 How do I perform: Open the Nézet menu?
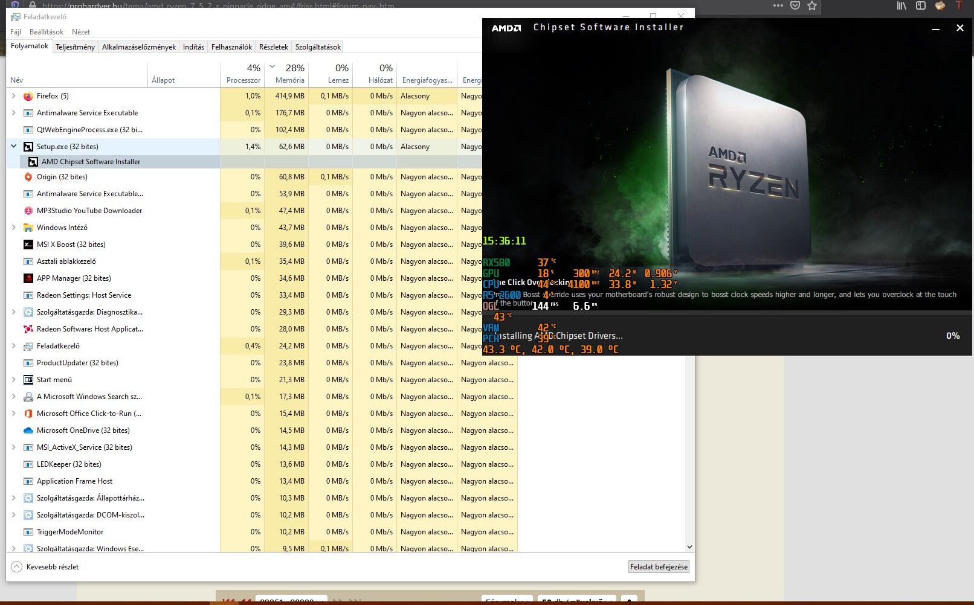(81, 32)
